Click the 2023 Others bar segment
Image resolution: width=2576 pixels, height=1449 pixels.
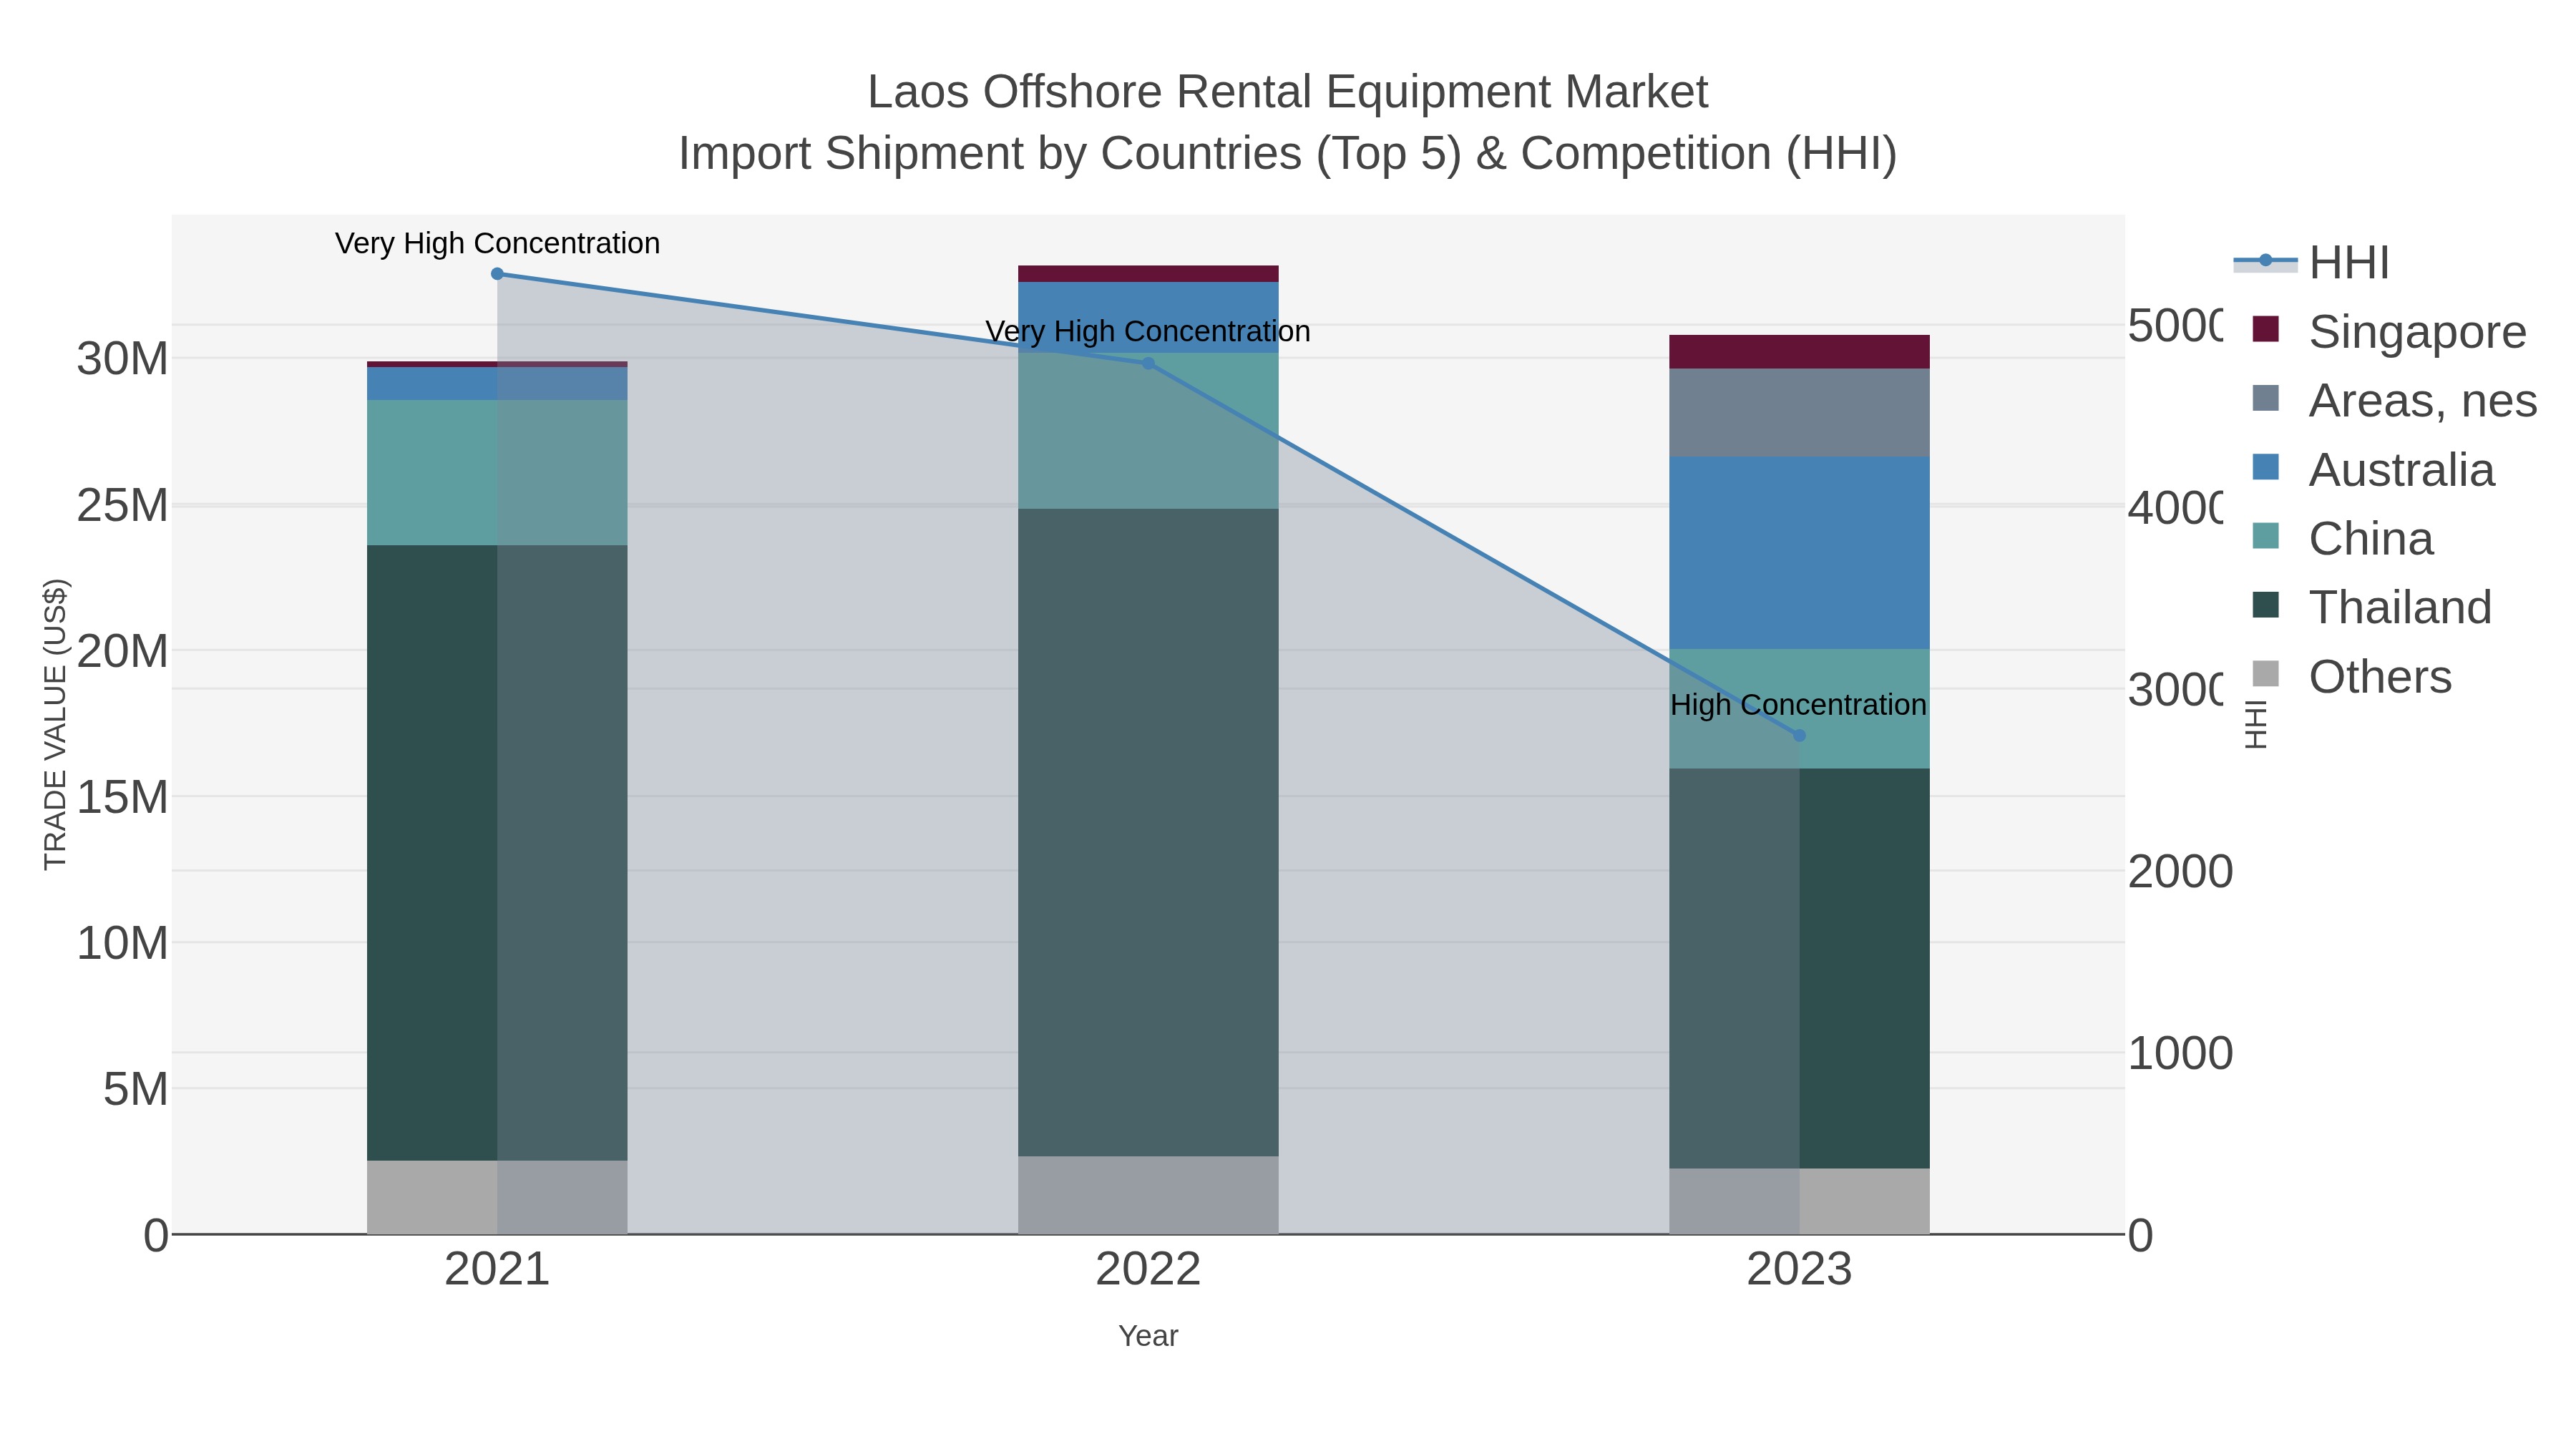(1799, 1201)
